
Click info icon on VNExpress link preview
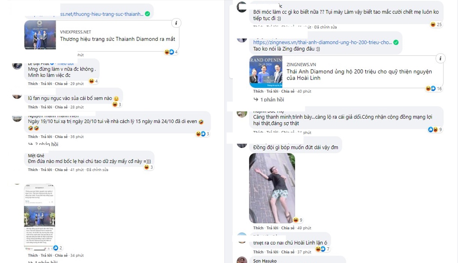point(176,23)
